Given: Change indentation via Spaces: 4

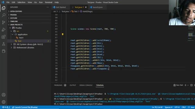Looking at the screenshot, I should coord(168,107).
